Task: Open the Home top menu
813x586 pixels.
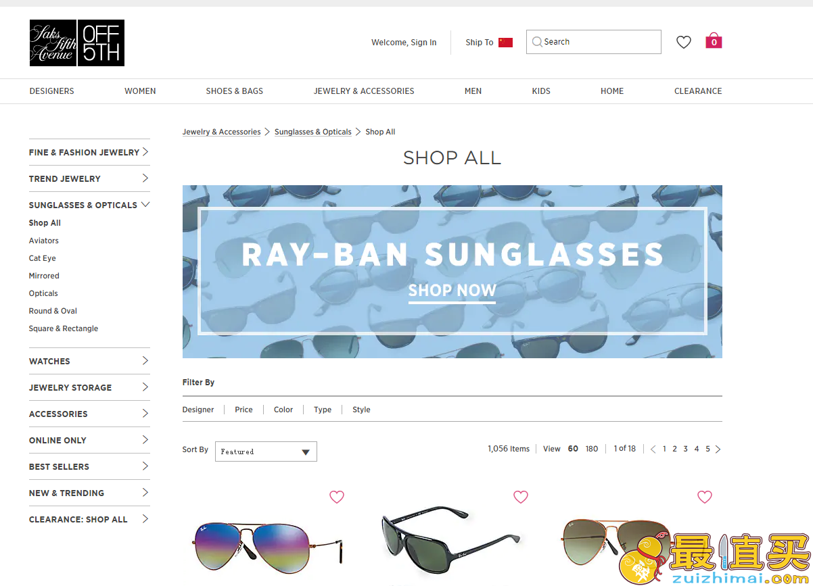Action: [x=612, y=91]
